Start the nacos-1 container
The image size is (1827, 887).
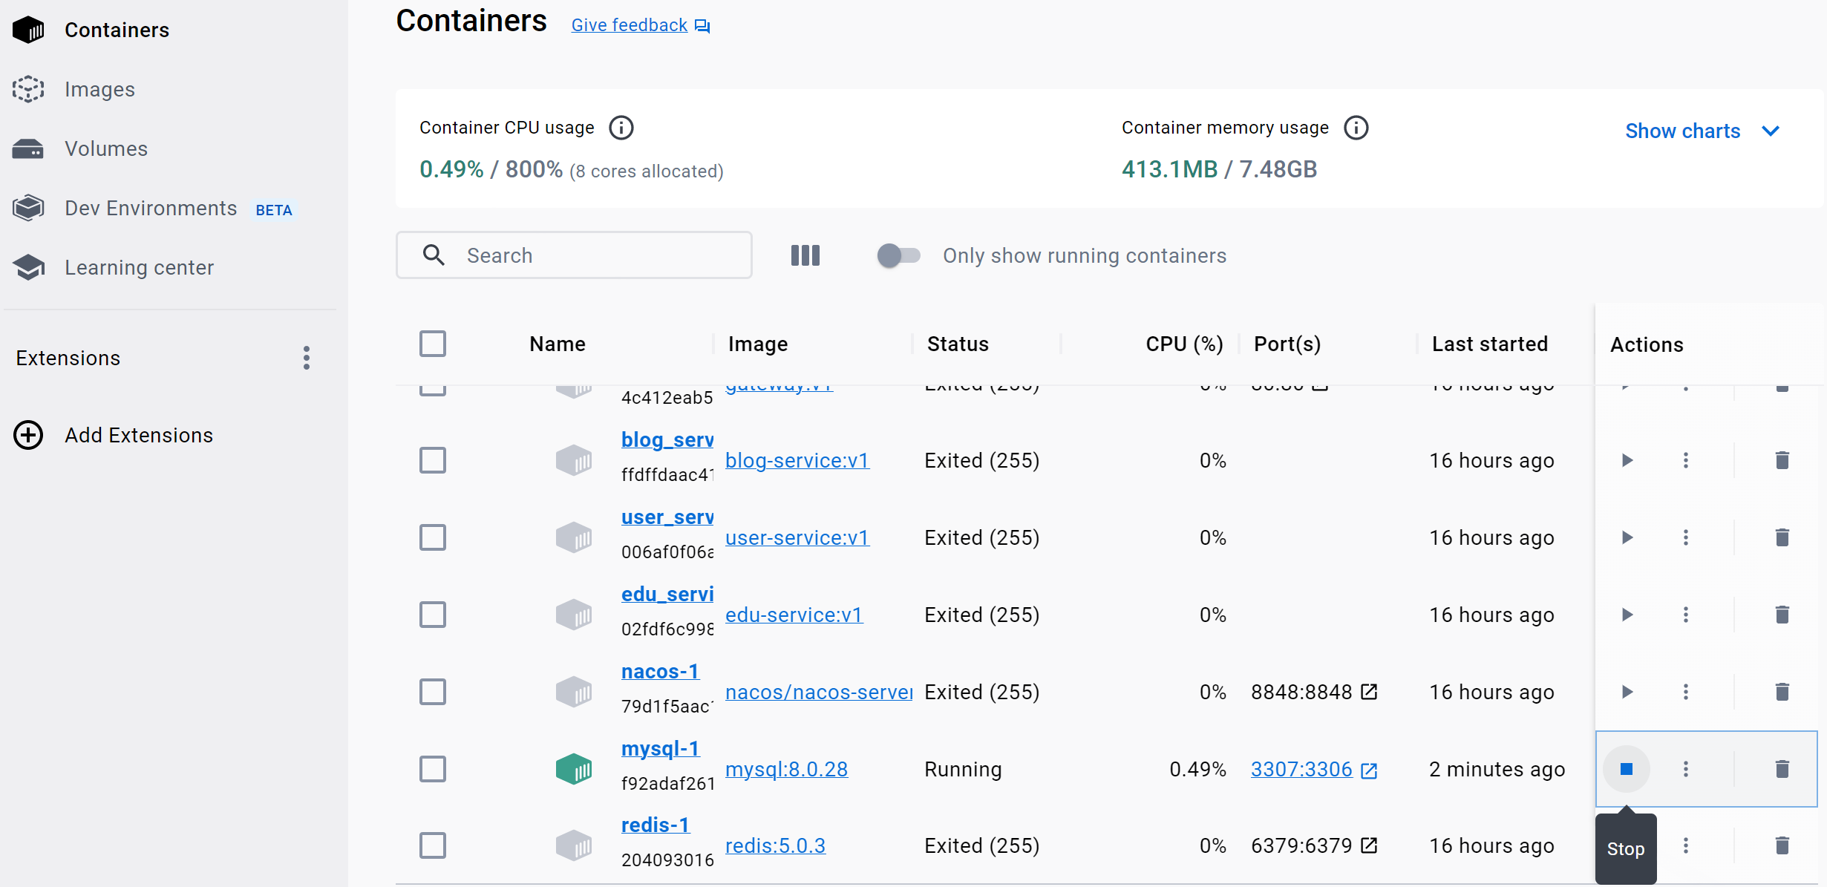1627,692
